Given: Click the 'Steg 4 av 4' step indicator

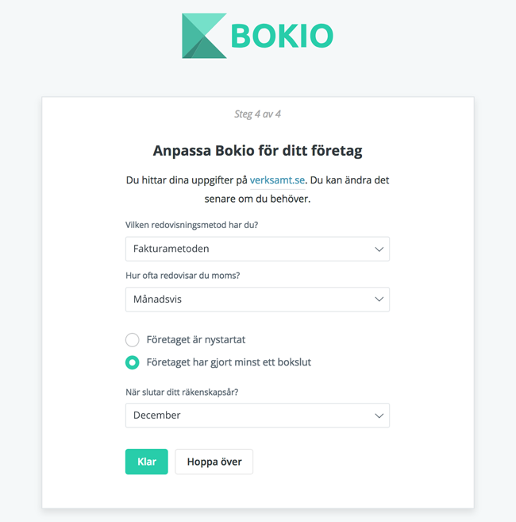Looking at the screenshot, I should (257, 114).
